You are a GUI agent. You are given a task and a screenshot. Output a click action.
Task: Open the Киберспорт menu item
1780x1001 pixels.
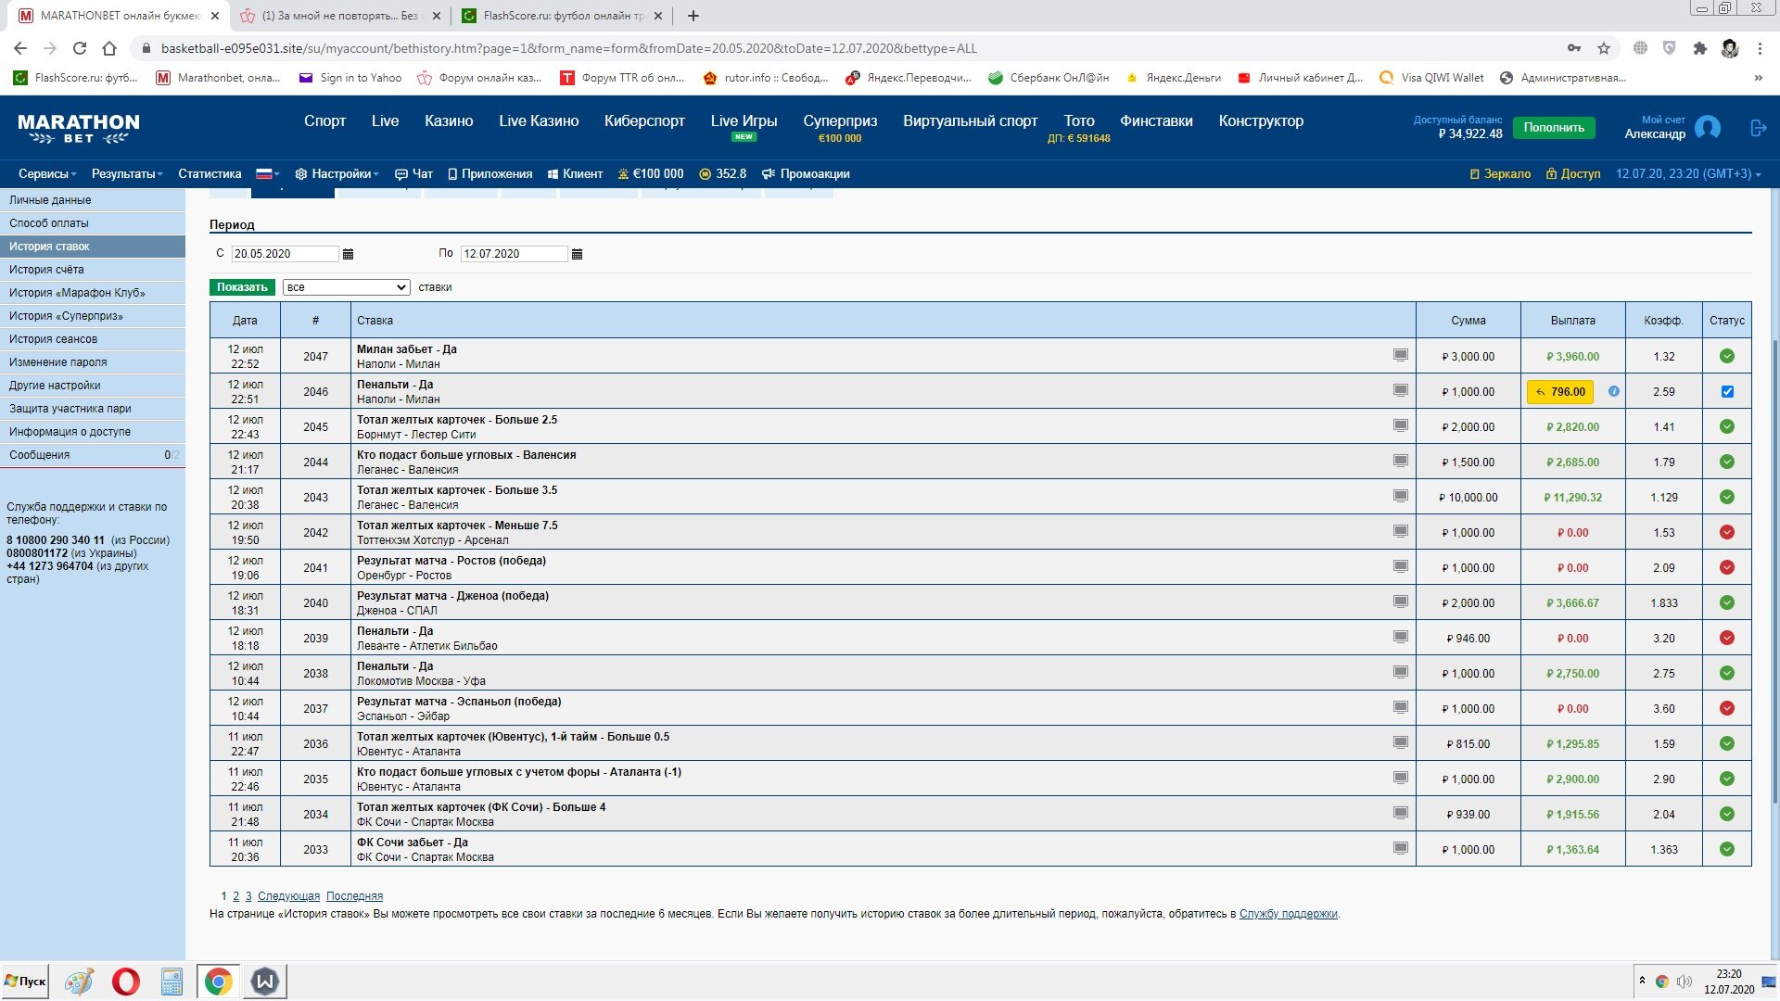coord(644,120)
